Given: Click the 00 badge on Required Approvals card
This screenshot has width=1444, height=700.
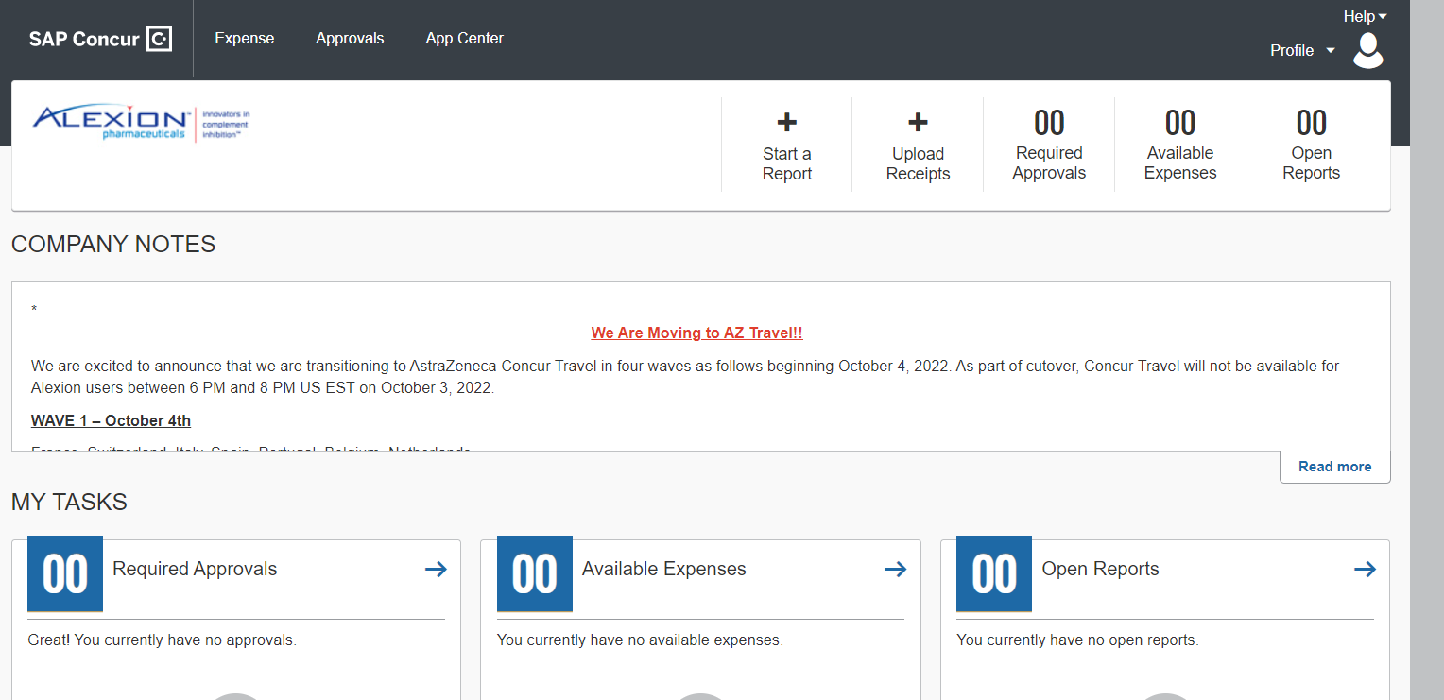Looking at the screenshot, I should point(65,573).
